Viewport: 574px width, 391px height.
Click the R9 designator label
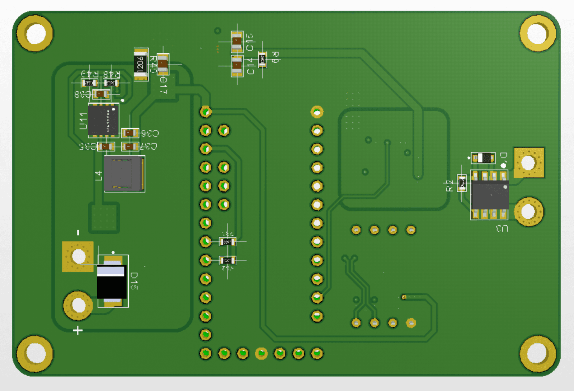[275, 57]
